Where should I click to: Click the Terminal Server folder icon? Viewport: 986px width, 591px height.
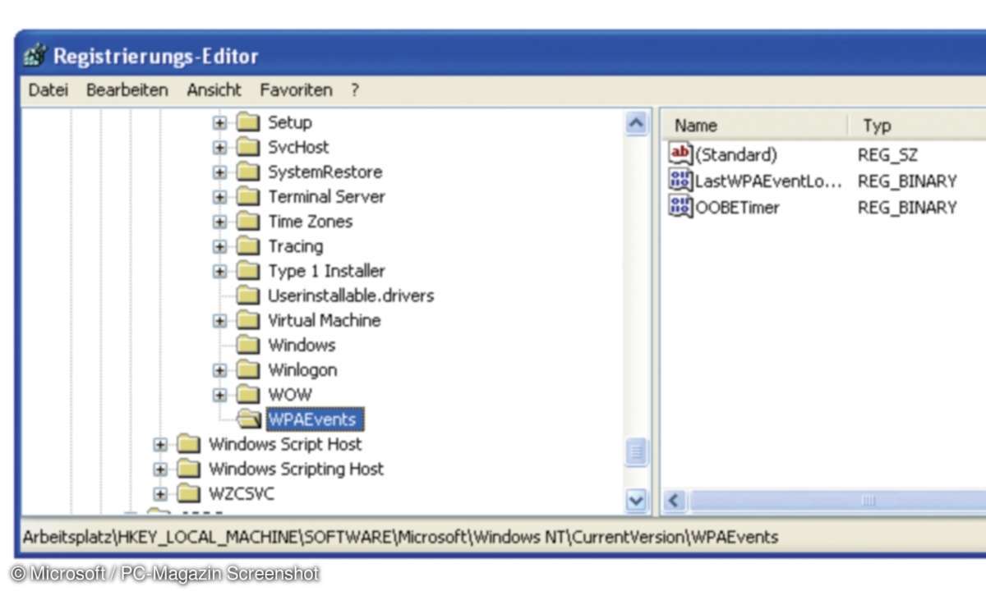coord(248,197)
